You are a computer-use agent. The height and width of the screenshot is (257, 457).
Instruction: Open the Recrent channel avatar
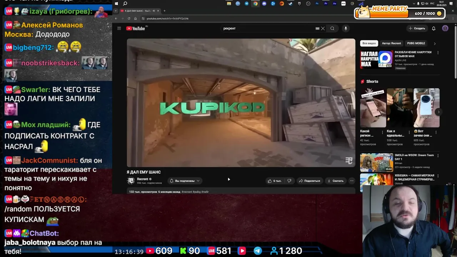(131, 181)
